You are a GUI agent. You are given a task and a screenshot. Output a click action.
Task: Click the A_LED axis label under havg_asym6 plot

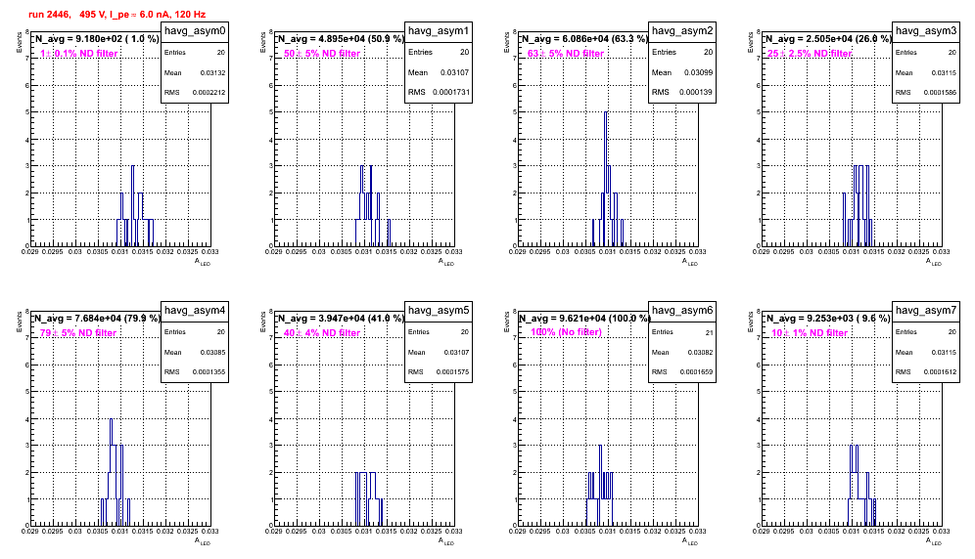click(690, 541)
